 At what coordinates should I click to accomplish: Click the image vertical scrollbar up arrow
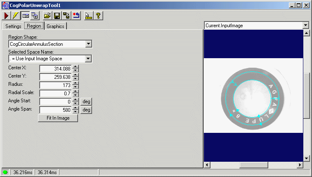tap(306, 33)
